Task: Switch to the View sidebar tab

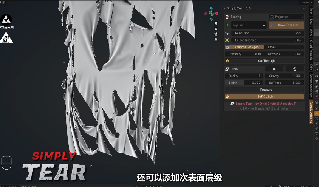Action: 311,32
